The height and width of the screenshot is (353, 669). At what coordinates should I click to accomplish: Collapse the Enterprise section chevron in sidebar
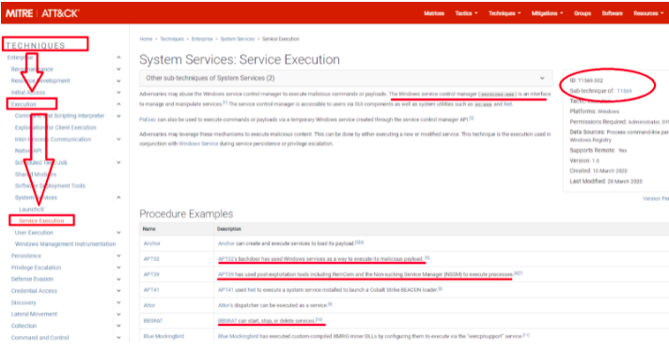pos(118,57)
